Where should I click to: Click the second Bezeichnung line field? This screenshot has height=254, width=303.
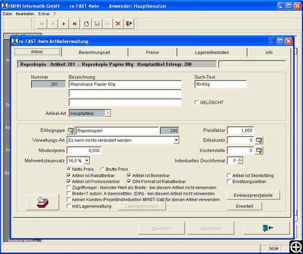[125, 93]
